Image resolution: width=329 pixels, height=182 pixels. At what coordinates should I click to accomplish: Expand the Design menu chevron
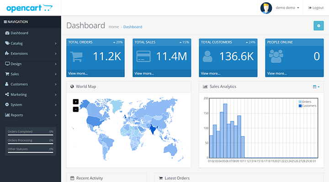56,64
